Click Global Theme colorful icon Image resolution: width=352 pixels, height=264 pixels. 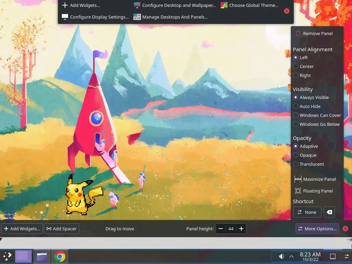224,5
